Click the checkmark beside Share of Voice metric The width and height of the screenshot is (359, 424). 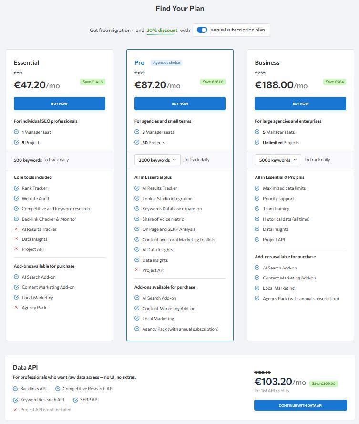point(138,219)
